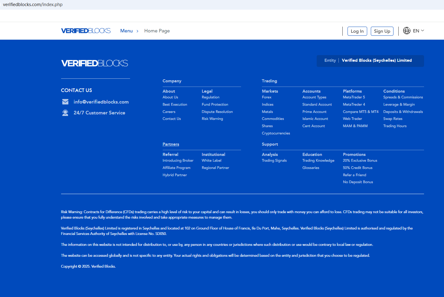The height and width of the screenshot is (297, 444).
Task: Click the Copyright © 2025 Verified Blocks text
Action: [88, 266]
